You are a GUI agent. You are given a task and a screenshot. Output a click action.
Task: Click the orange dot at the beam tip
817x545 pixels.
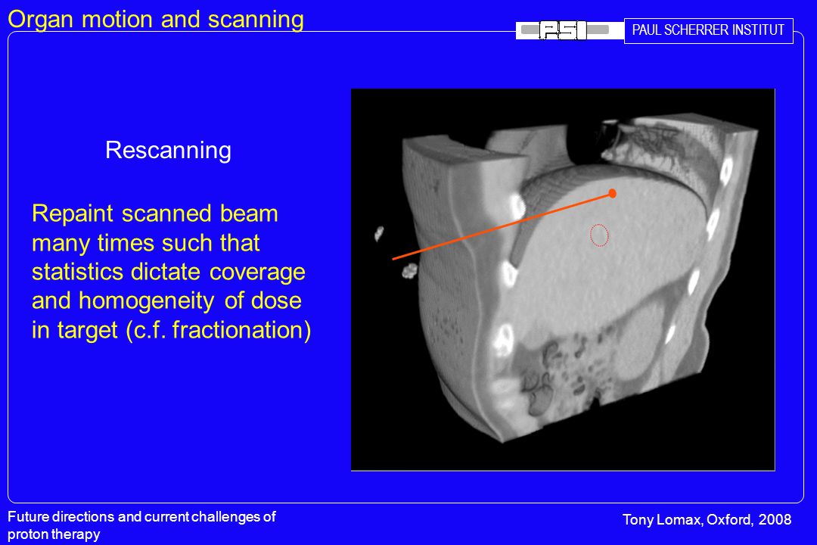[612, 194]
